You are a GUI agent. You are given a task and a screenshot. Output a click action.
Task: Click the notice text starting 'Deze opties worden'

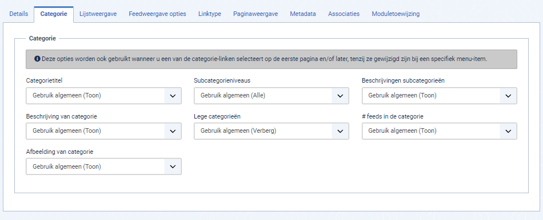tap(265, 59)
